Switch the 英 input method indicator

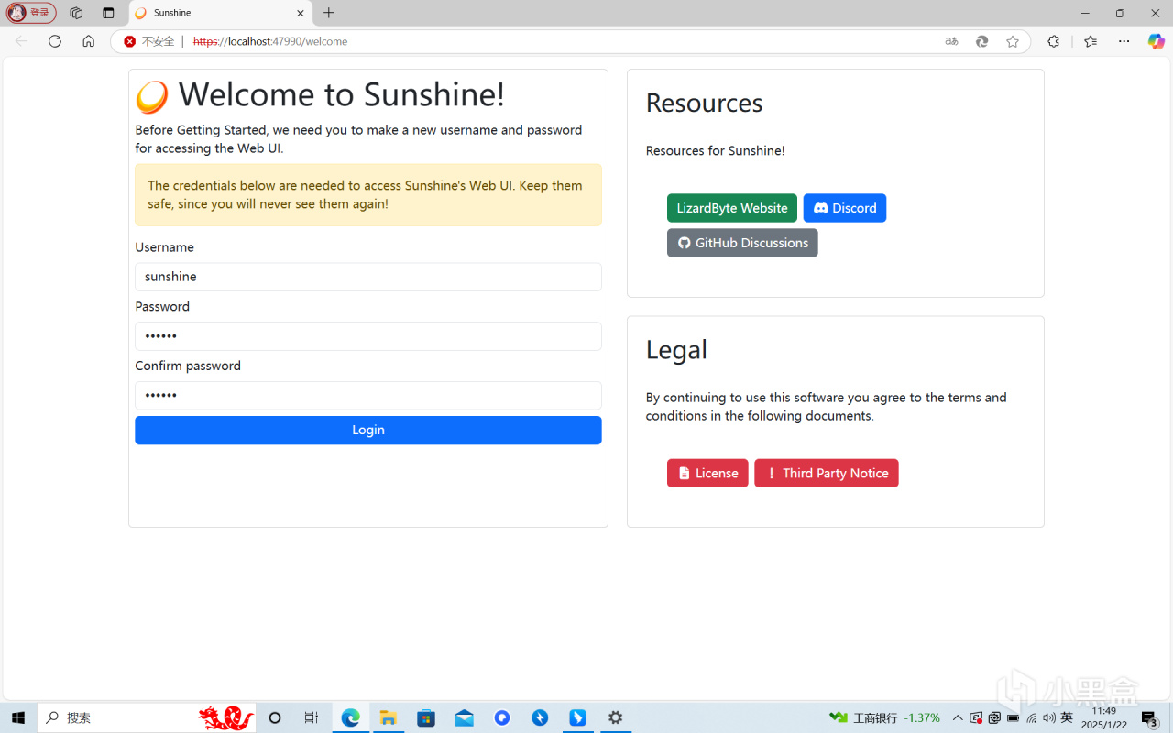1067,717
